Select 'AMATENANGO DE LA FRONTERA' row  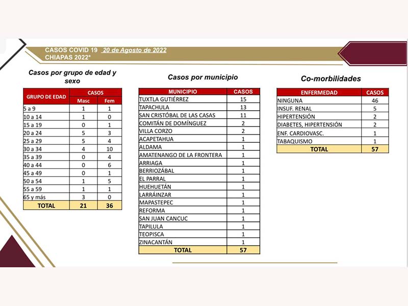pyautogui.click(x=199, y=155)
